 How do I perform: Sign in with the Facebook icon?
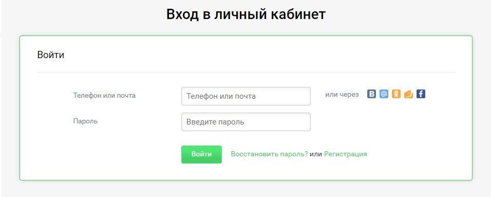click(x=421, y=94)
